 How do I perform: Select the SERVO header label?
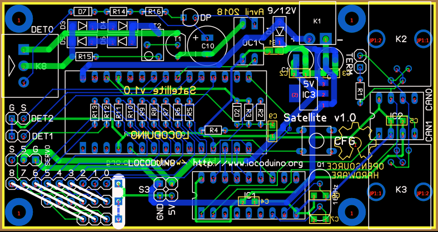(47, 155)
